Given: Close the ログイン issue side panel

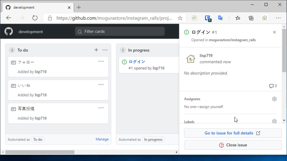Looking at the screenshot, I should pos(274,32).
